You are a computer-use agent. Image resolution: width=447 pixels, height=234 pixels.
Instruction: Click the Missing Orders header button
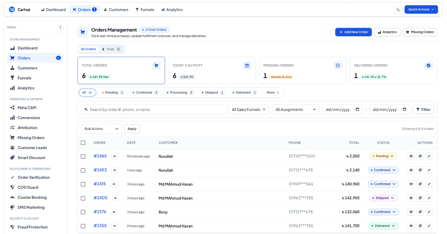click(420, 32)
